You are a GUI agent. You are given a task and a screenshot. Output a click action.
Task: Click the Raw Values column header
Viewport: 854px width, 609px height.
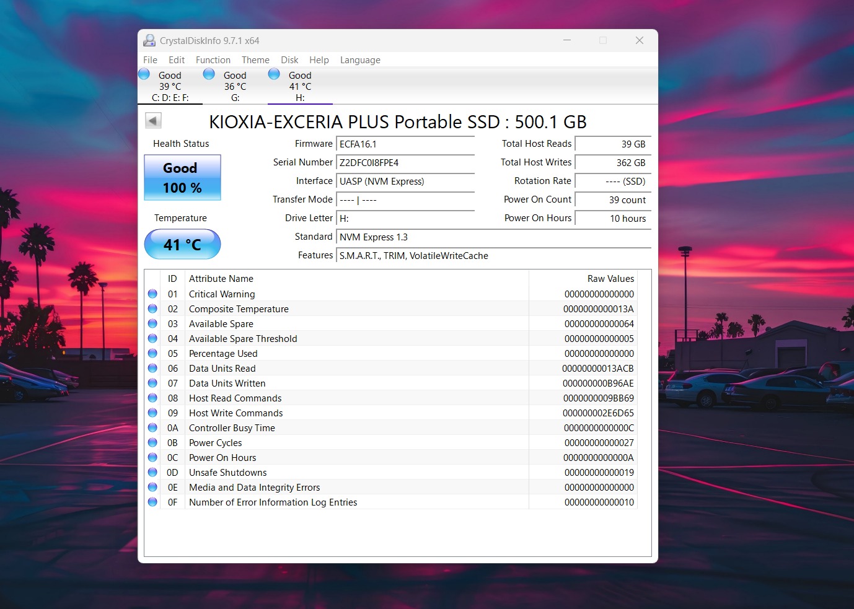coord(583,279)
